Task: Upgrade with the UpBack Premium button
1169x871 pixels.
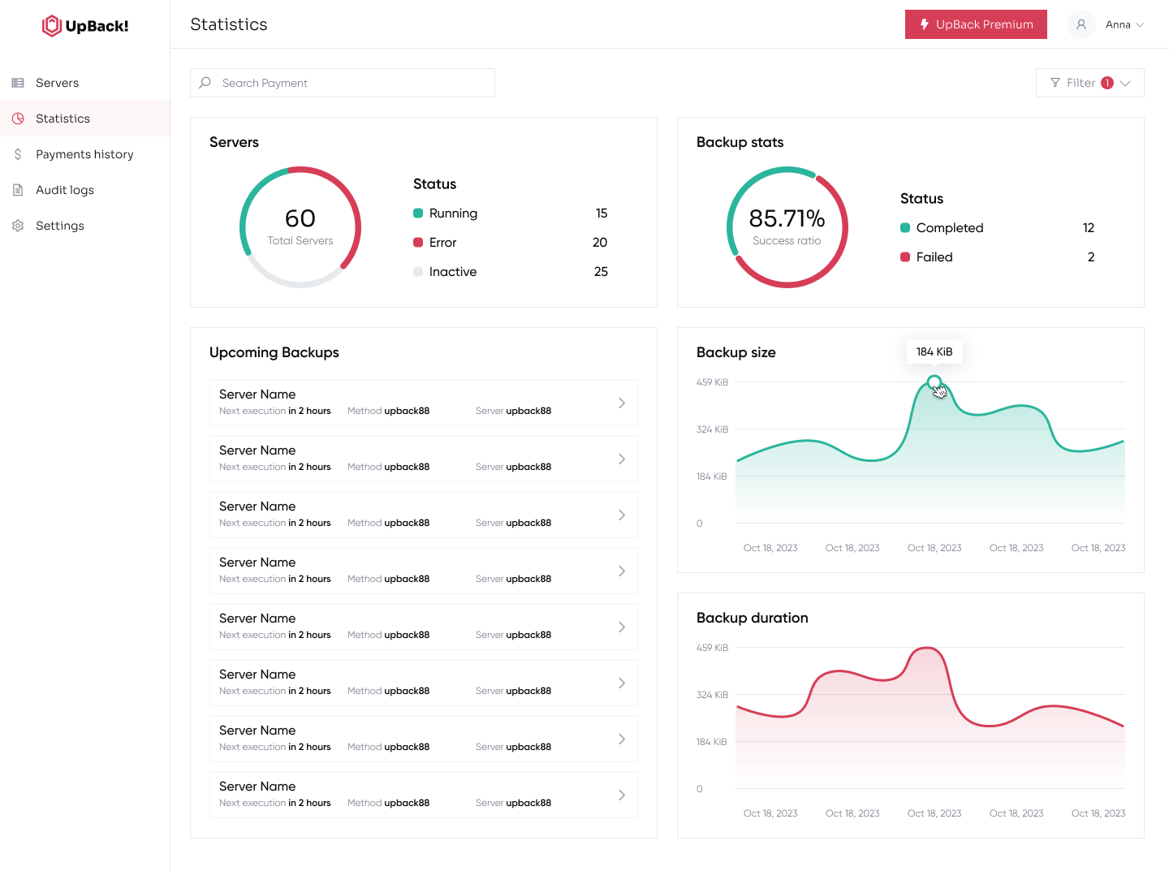Action: point(976,24)
